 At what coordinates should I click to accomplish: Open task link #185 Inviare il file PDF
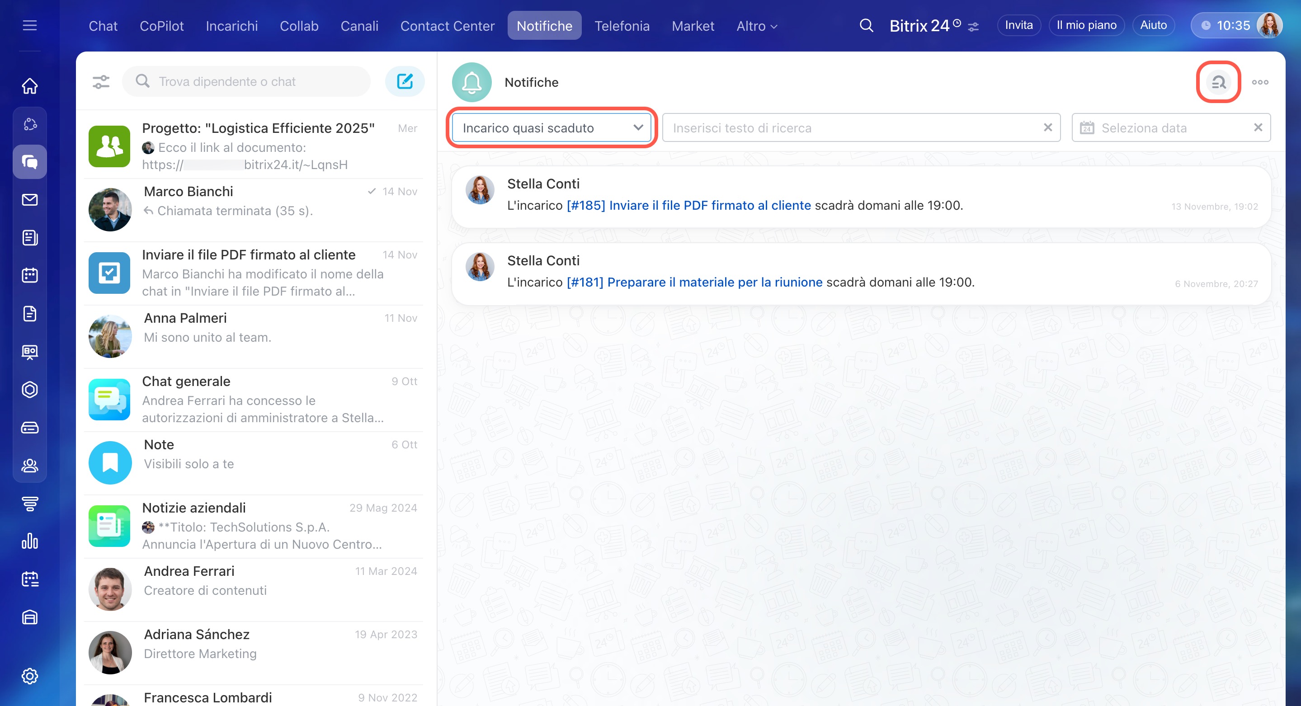click(x=688, y=205)
